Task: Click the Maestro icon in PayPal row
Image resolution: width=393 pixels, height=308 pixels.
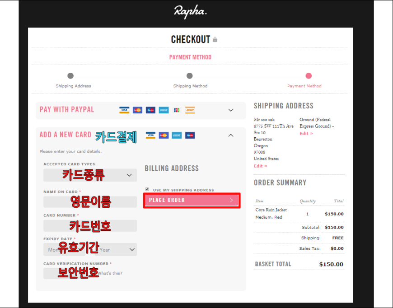Action: click(150, 110)
